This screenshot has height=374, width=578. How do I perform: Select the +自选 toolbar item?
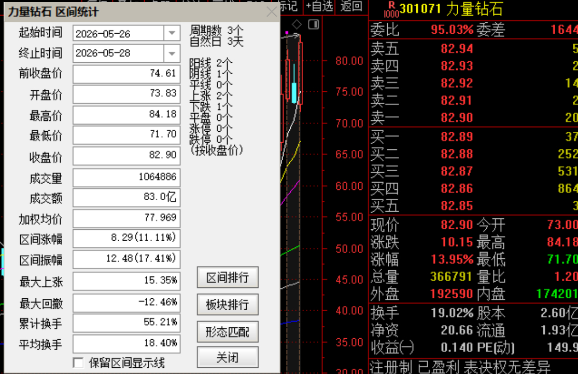pos(319,6)
